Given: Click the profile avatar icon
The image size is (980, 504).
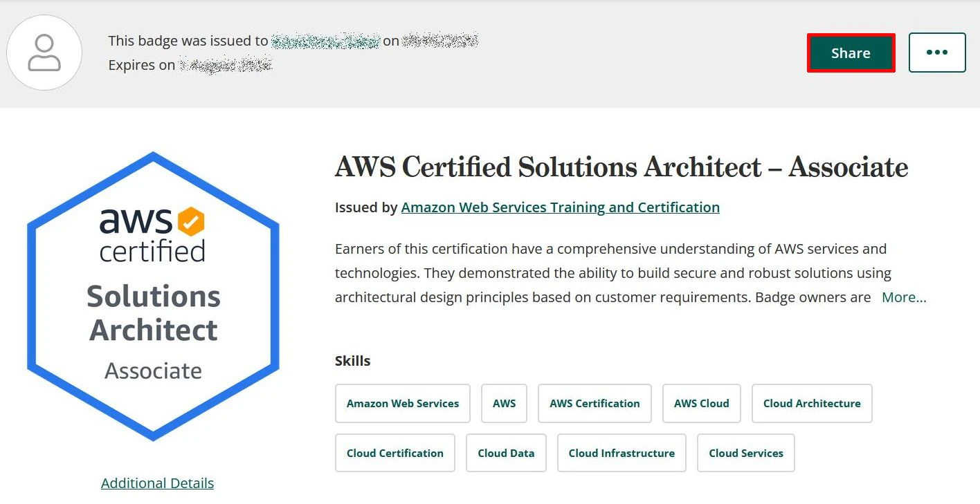Looking at the screenshot, I should (x=44, y=53).
